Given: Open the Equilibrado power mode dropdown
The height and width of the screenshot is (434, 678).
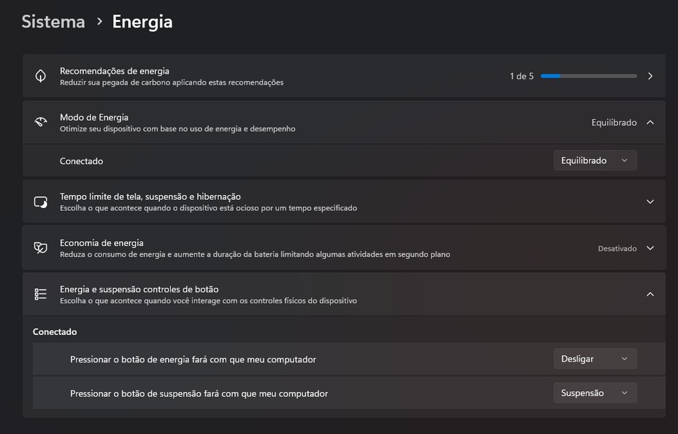Looking at the screenshot, I should coord(595,160).
